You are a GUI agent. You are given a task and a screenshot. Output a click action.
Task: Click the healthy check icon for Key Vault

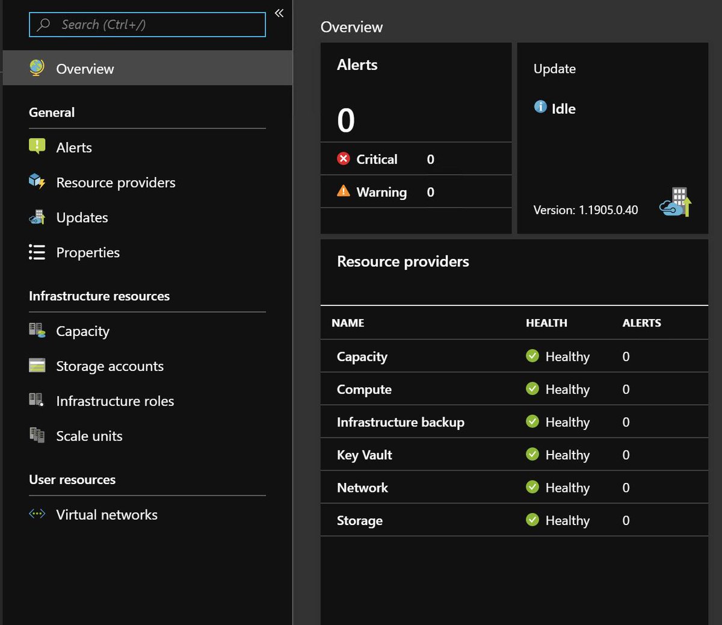click(532, 454)
